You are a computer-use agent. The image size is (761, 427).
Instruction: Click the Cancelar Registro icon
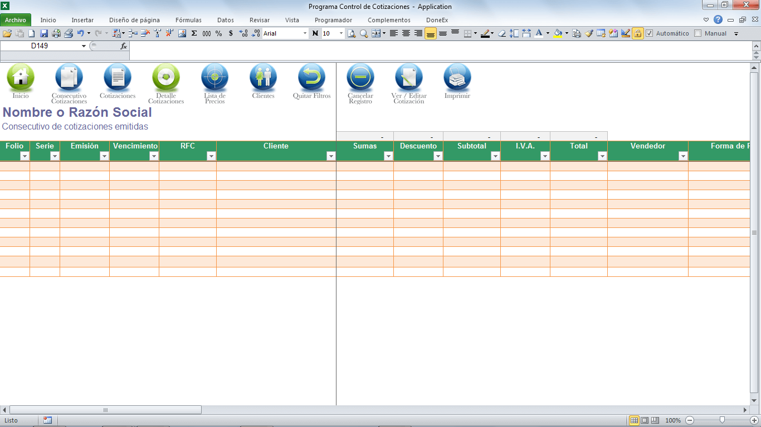[x=360, y=77]
